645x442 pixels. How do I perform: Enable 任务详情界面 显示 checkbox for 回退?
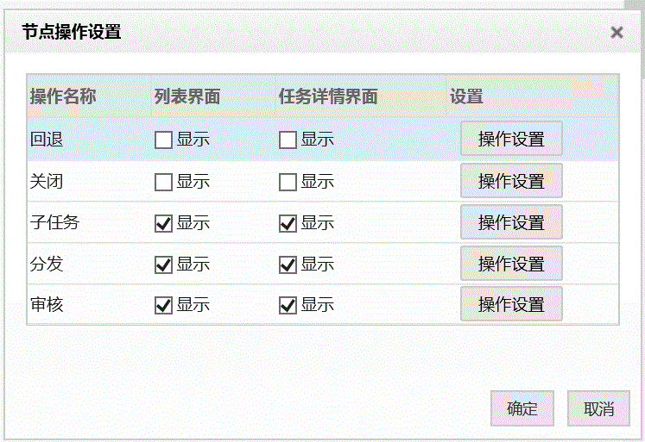(x=288, y=140)
